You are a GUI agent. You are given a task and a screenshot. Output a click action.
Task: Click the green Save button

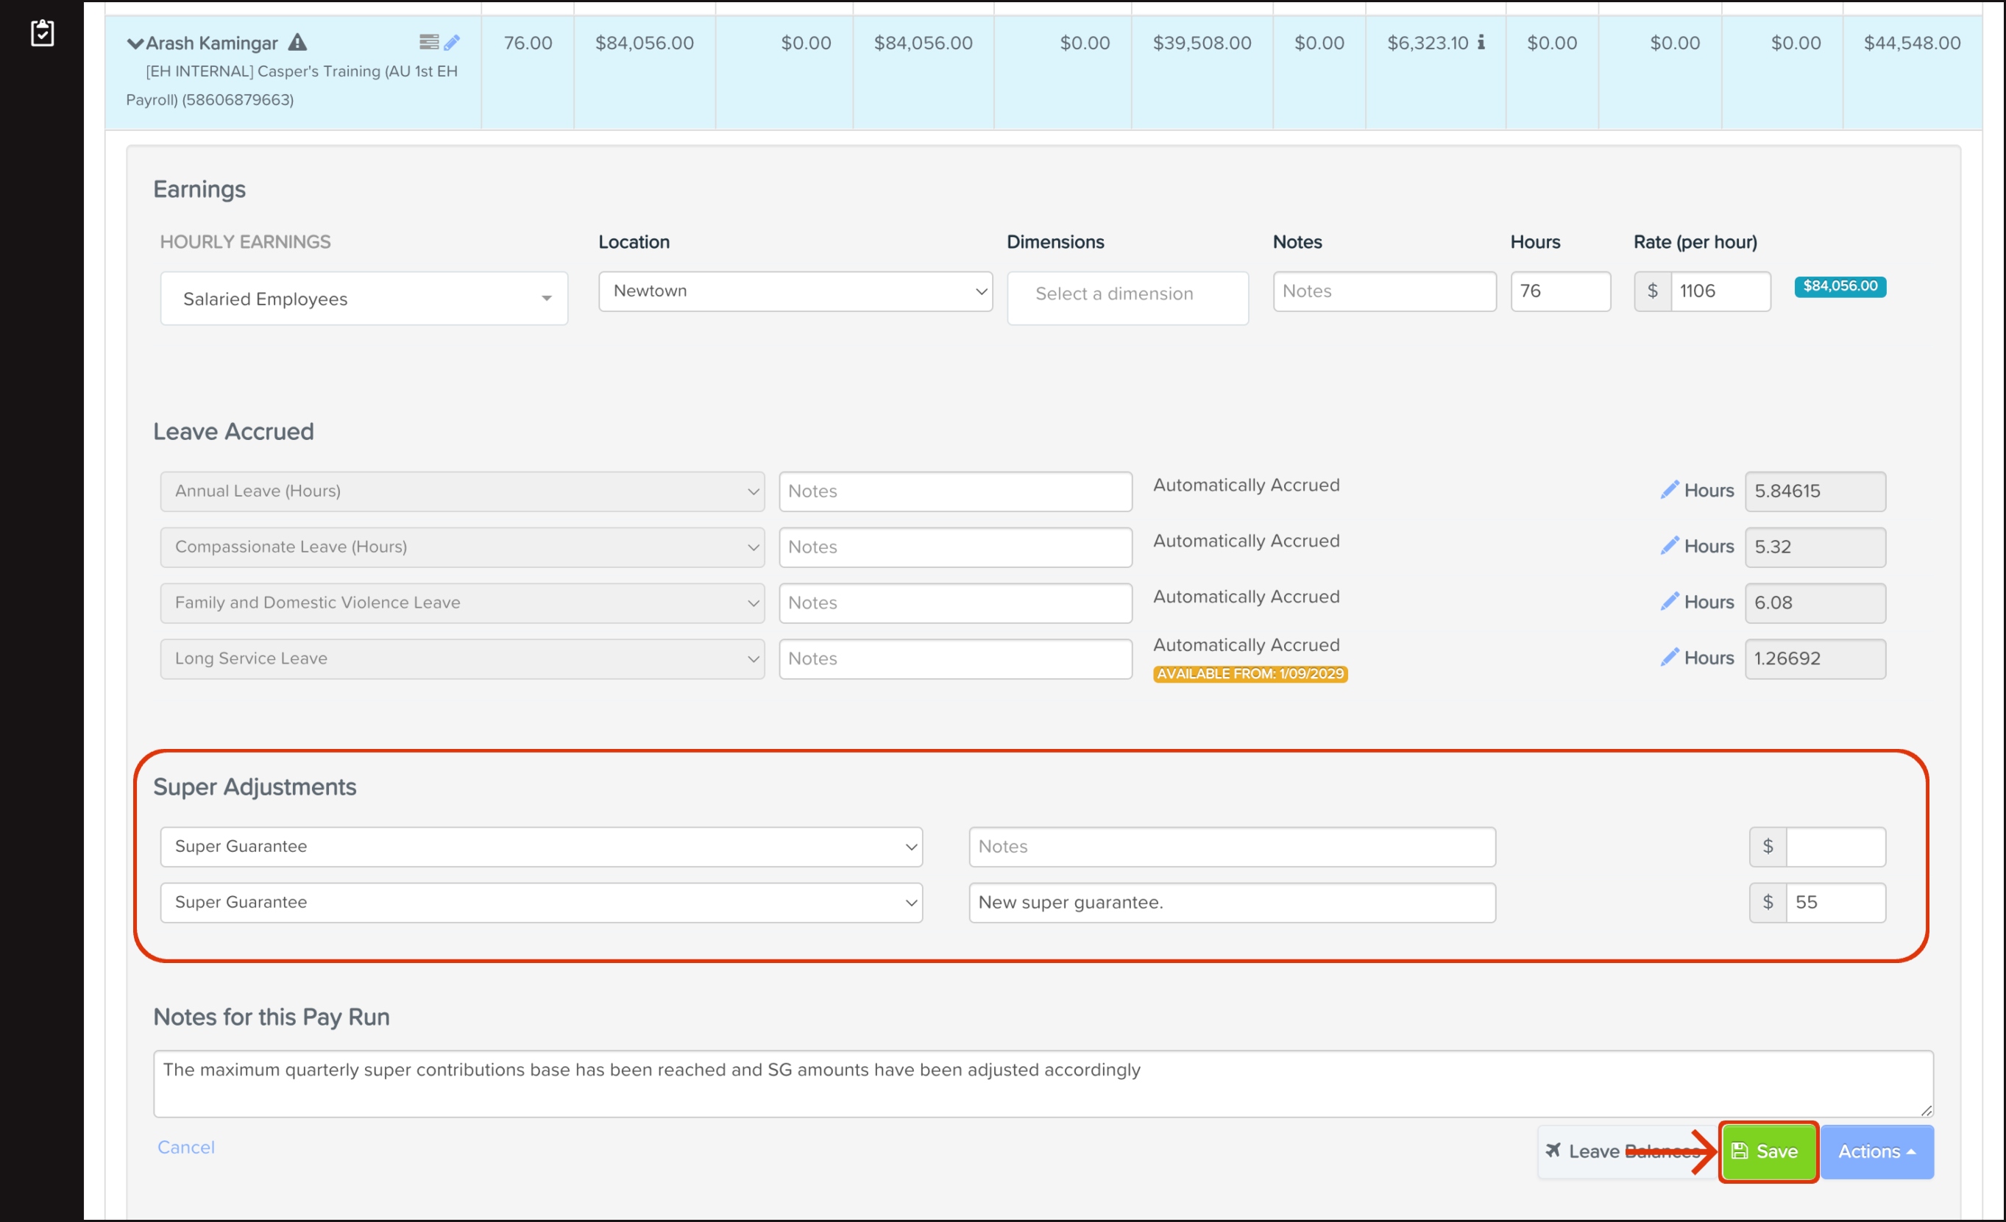coord(1767,1151)
